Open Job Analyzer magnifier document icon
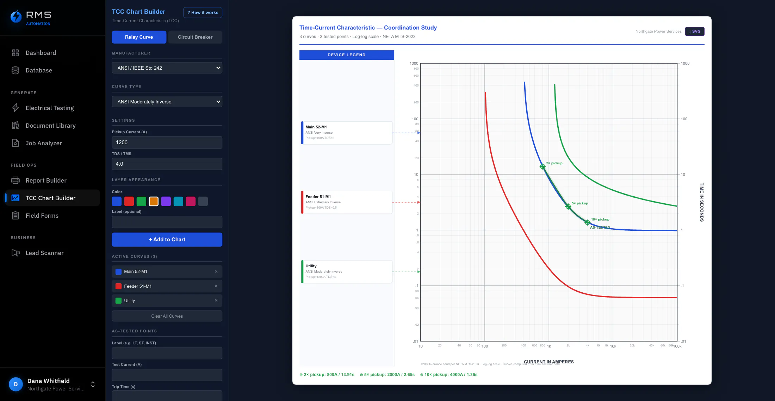 [15, 143]
